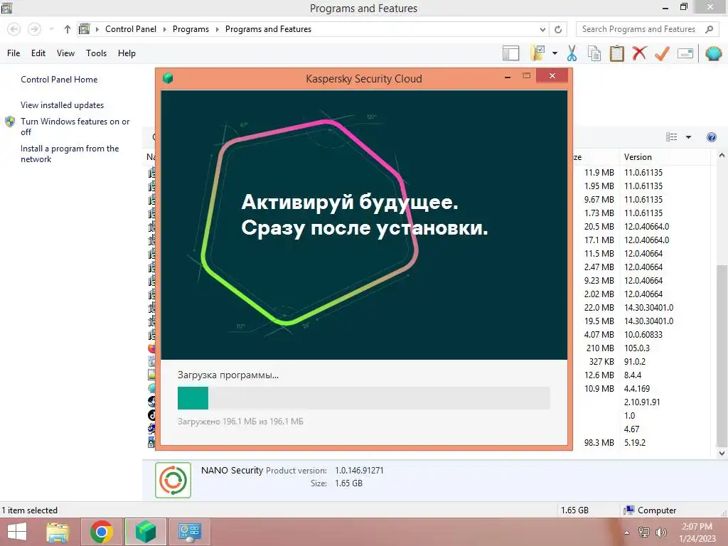Screen dimensions: 728x546
Task: Open the Windows Start button
Action: click(x=17, y=532)
